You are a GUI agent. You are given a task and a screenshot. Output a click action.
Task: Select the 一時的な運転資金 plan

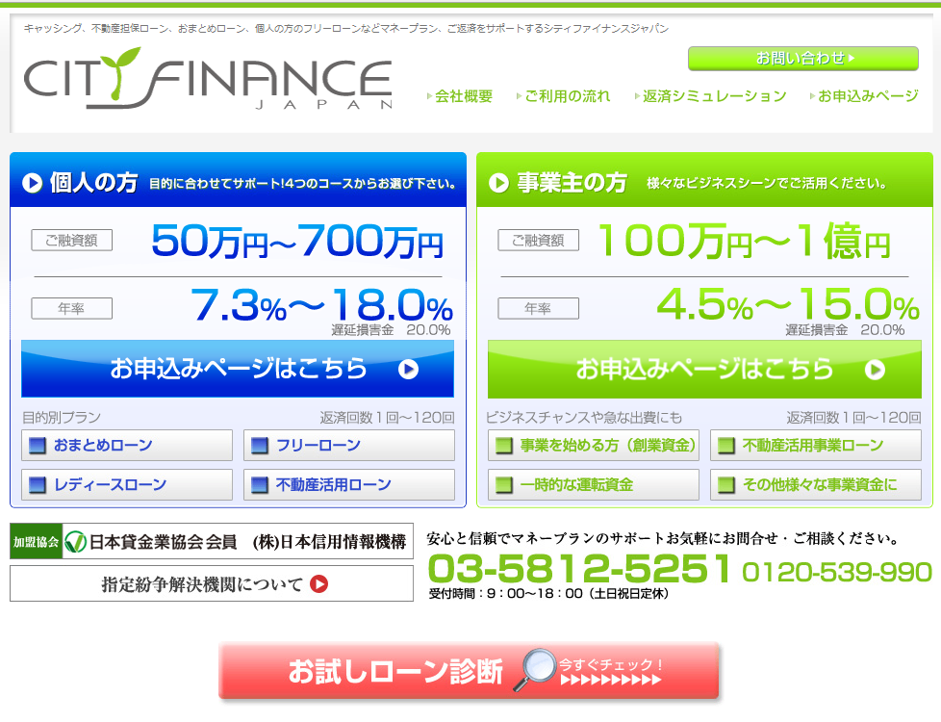(x=594, y=484)
